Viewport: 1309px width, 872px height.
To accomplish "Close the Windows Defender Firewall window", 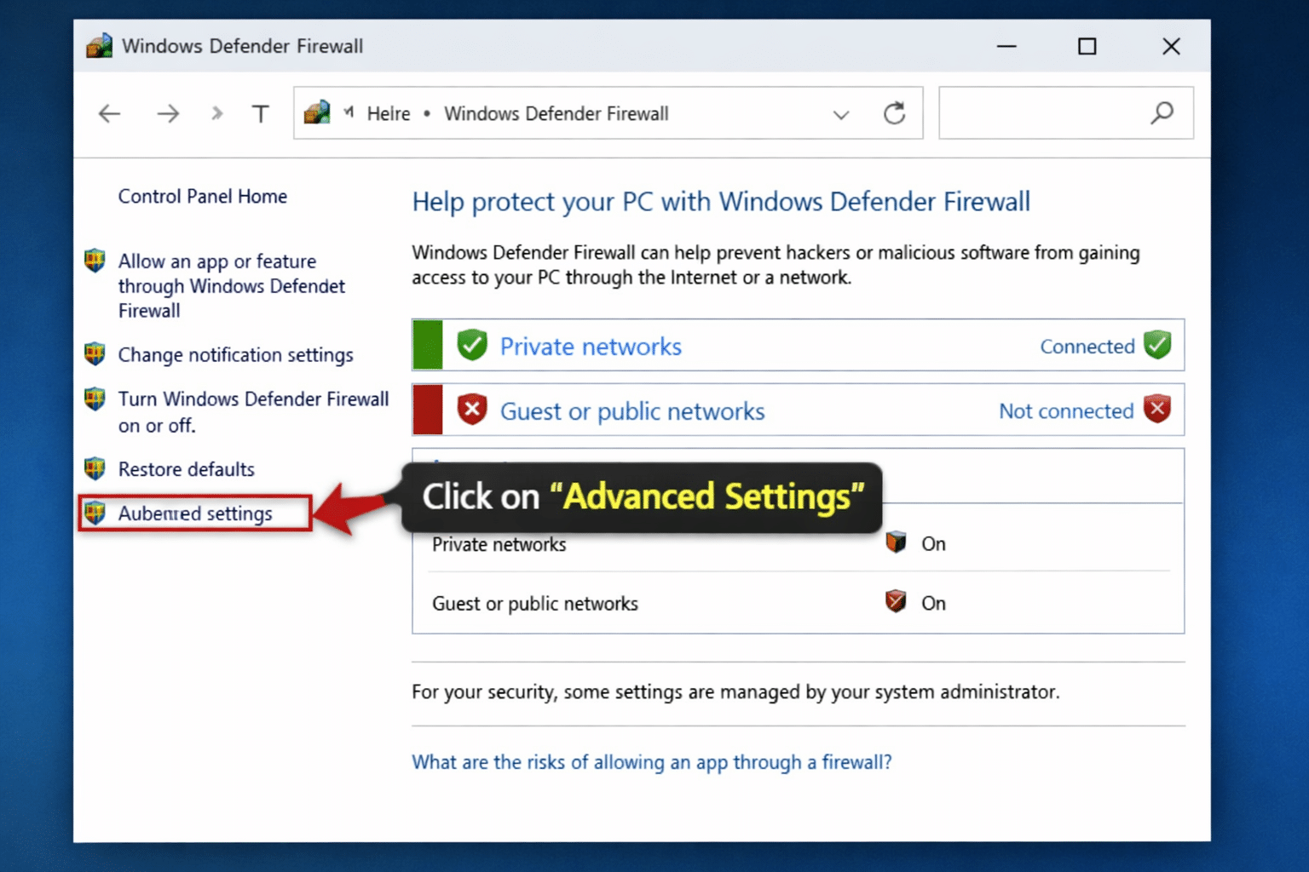I will 1171,46.
